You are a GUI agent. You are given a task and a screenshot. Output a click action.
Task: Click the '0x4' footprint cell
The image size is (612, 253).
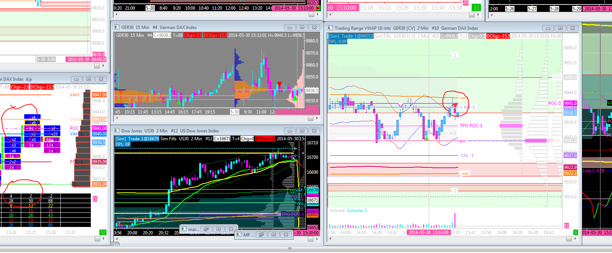point(32,117)
